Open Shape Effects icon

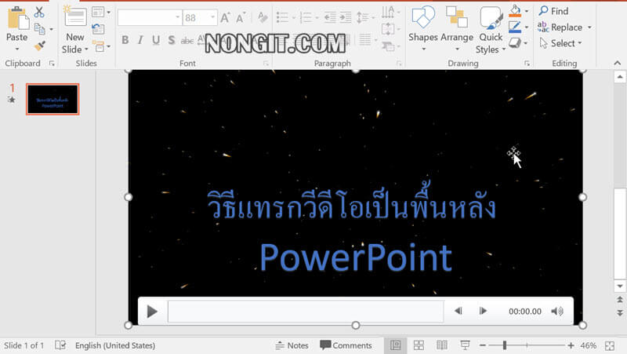pyautogui.click(x=515, y=42)
